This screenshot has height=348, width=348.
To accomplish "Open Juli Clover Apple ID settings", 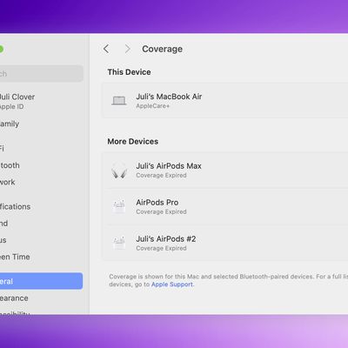I will click(17, 101).
